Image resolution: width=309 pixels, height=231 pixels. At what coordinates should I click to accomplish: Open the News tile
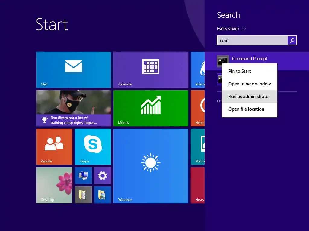click(x=198, y=185)
